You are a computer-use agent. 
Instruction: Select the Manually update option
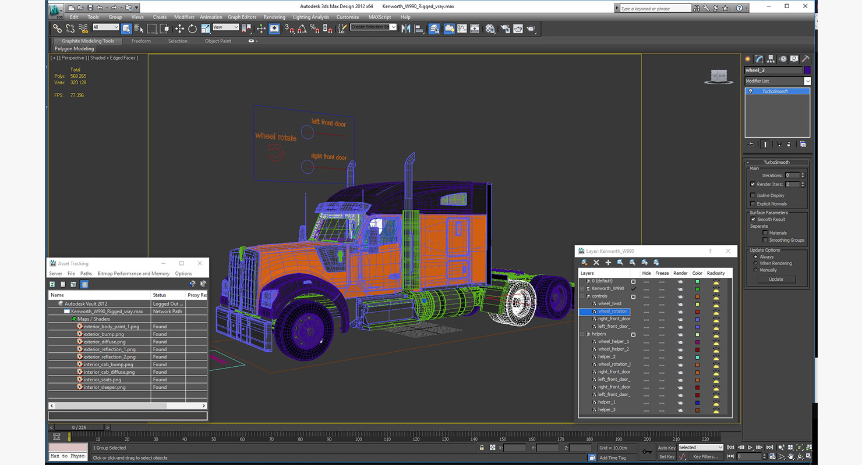[x=755, y=270]
